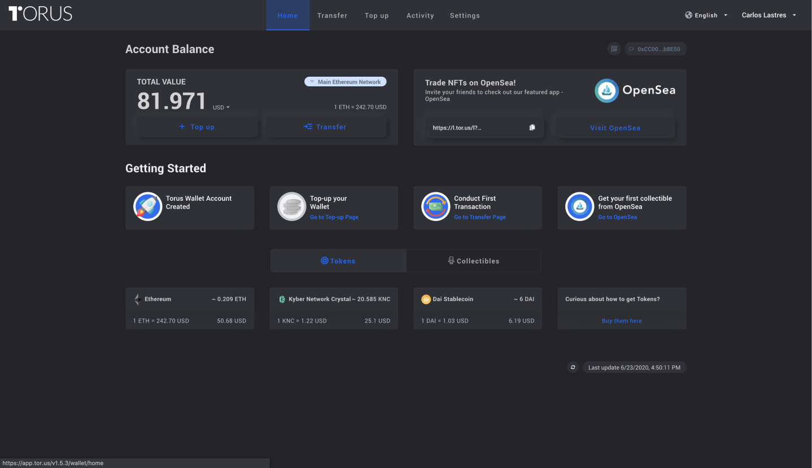The width and height of the screenshot is (812, 468).
Task: Click the rocket icon on Torus Wallet Account Created
Action: tap(148, 206)
